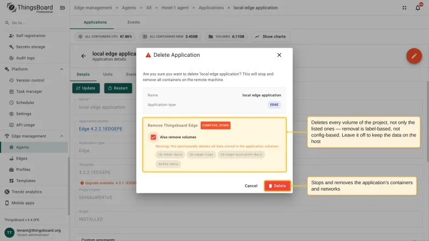The width and height of the screenshot is (429, 241).
Task: Open Applications breadcrumb link
Action: [211, 7]
